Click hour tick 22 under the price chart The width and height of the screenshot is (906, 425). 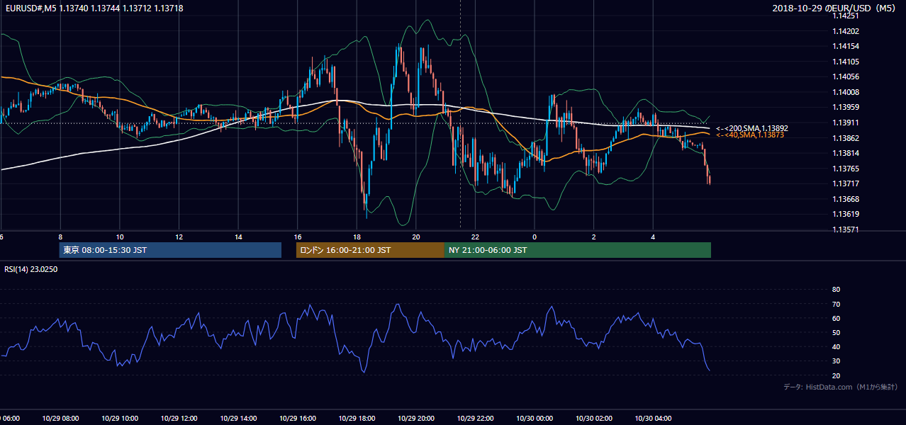tap(476, 237)
